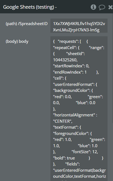Screen dimensions: 113x181
Task: Click the SpreadsheetID value input field
Action: (79, 26)
